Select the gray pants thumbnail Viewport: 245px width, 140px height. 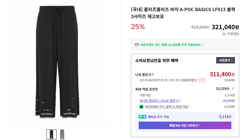click(62, 134)
